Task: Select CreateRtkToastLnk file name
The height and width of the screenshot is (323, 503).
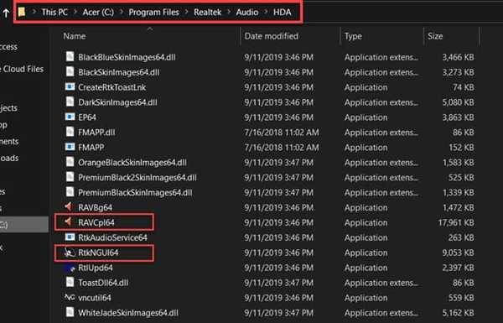Action: [x=112, y=87]
